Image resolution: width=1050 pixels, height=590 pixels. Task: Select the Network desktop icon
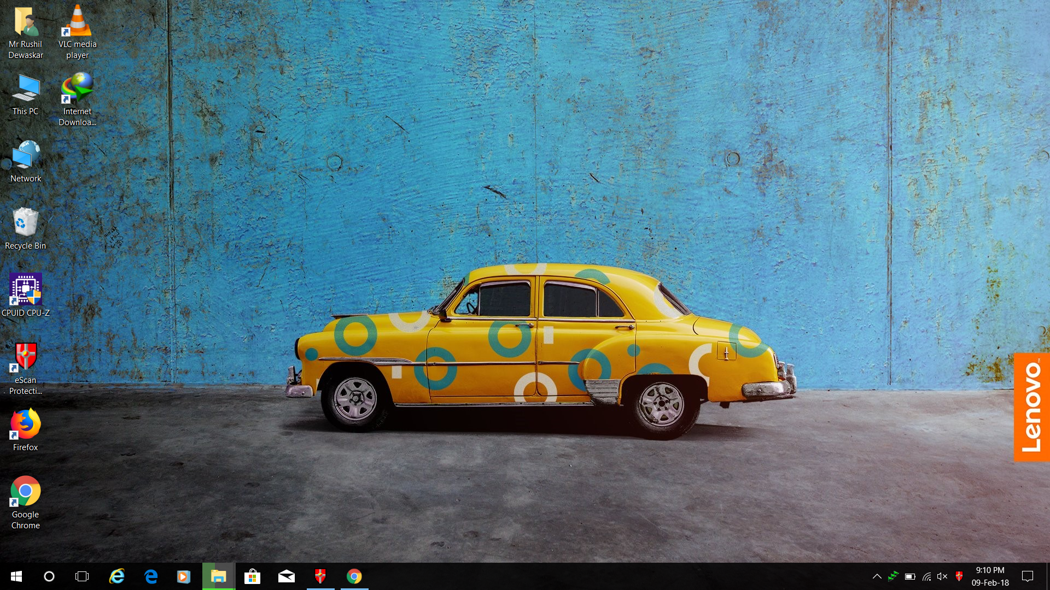tap(25, 162)
